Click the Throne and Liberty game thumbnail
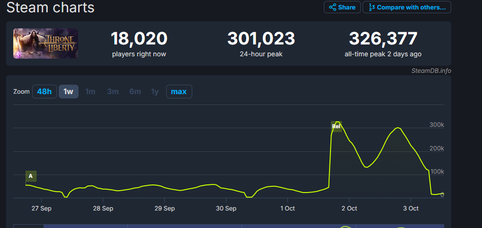This screenshot has width=482, height=228. pos(45,44)
